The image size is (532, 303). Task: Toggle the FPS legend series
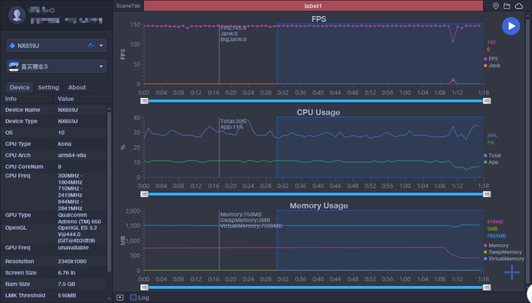pos(491,58)
